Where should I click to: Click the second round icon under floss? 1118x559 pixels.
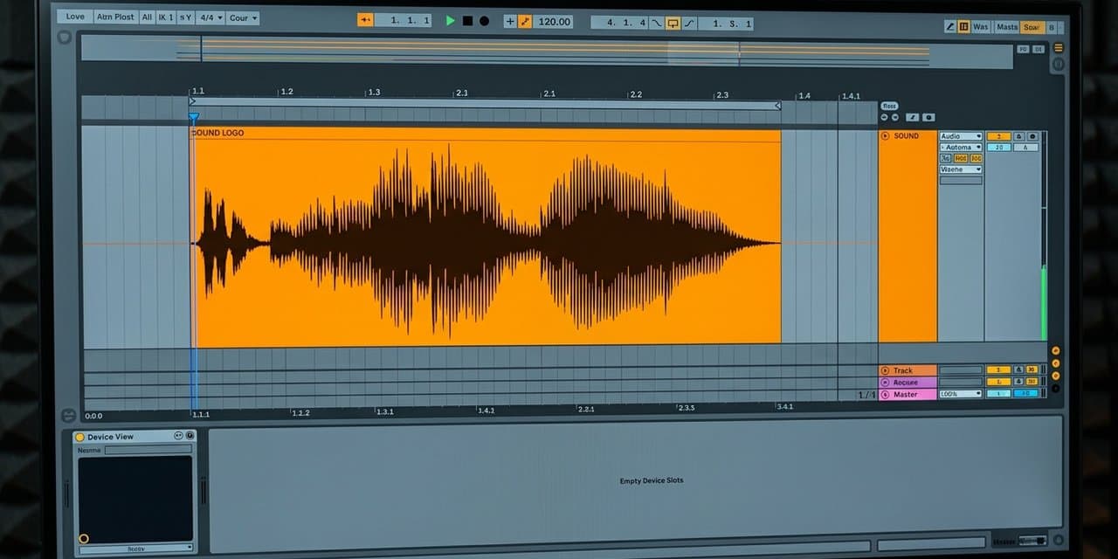click(894, 117)
